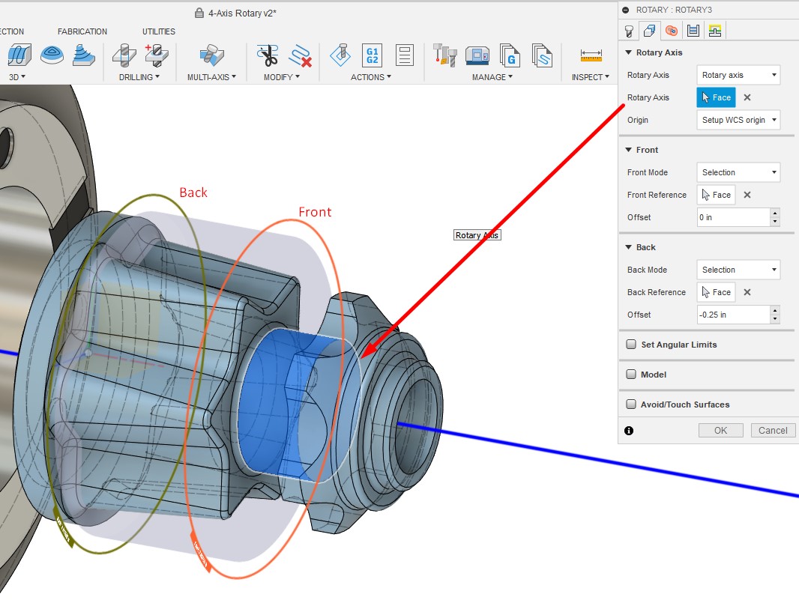The height and width of the screenshot is (612, 799).
Task: Open the MULTI-AXIS dropdown menu
Action: 211,77
